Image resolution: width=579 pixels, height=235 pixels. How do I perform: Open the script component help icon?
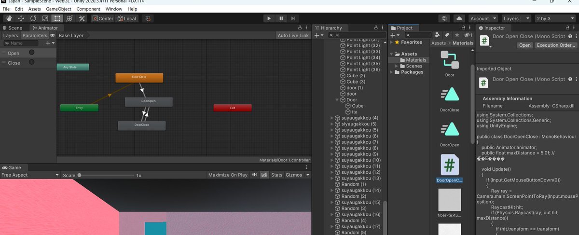[x=569, y=37]
